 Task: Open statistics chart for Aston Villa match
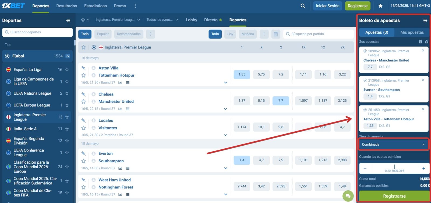click(x=120, y=82)
